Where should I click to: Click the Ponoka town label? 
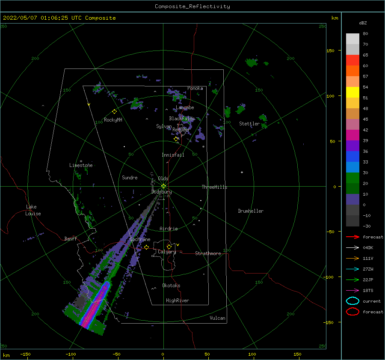pos(195,88)
